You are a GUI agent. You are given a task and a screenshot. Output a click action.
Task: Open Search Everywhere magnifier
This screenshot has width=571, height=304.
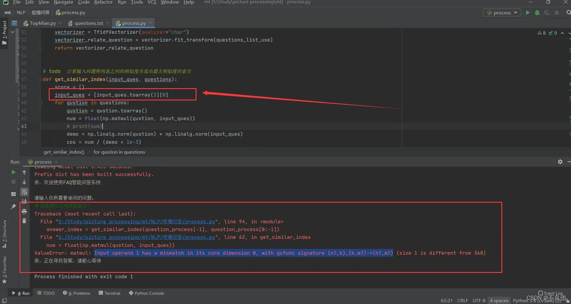(x=569, y=13)
